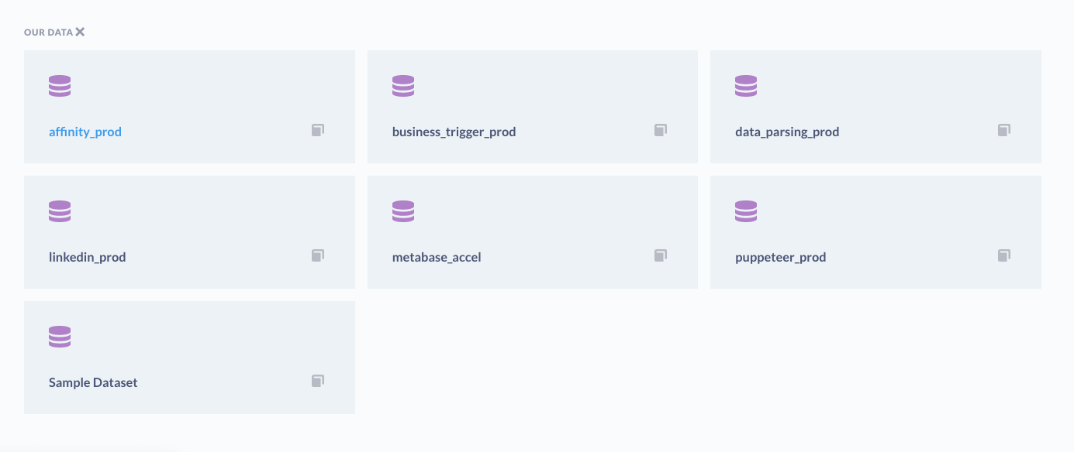Open the Sample Dataset name link
The width and height of the screenshot is (1074, 452).
[x=93, y=382]
